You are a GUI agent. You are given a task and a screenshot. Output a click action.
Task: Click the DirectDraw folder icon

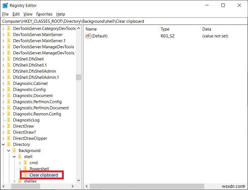[x=9, y=126]
